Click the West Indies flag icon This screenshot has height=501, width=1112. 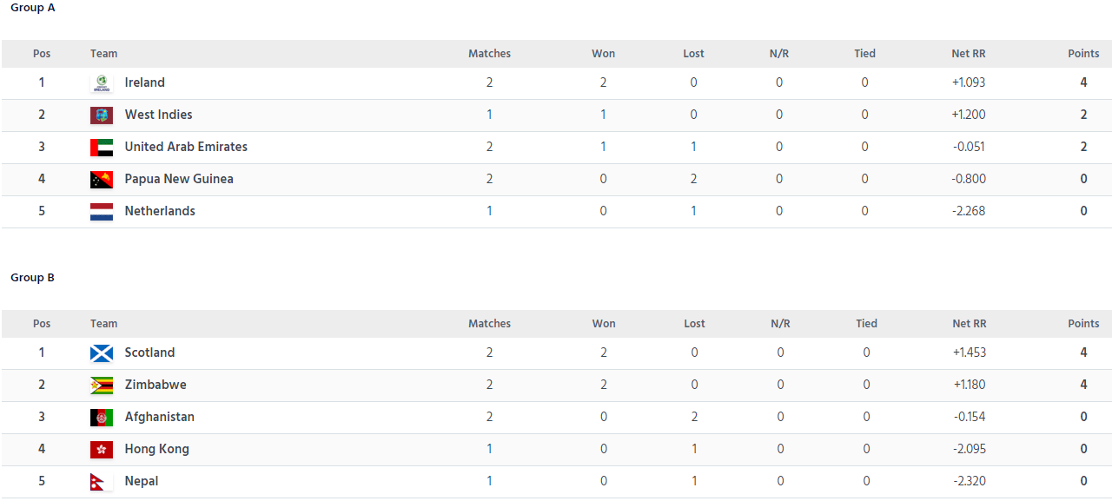(x=102, y=115)
